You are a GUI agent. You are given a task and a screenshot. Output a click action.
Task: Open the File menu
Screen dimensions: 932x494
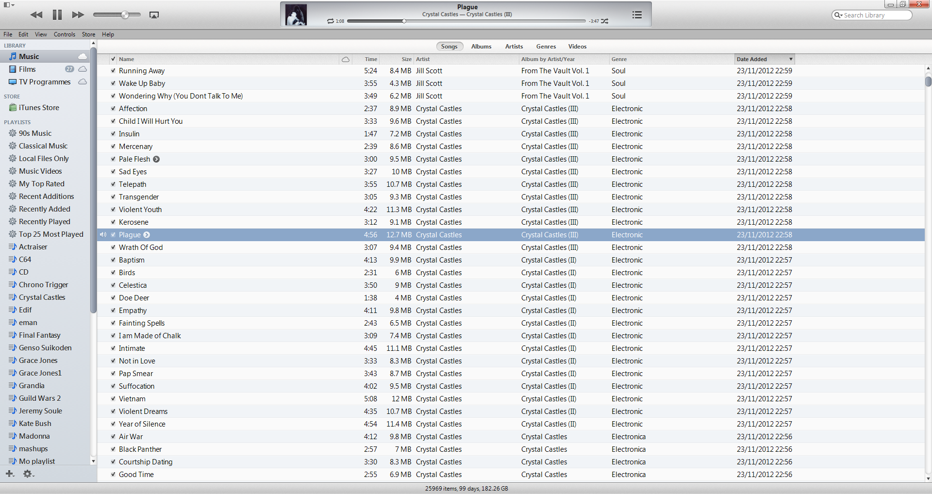point(8,34)
